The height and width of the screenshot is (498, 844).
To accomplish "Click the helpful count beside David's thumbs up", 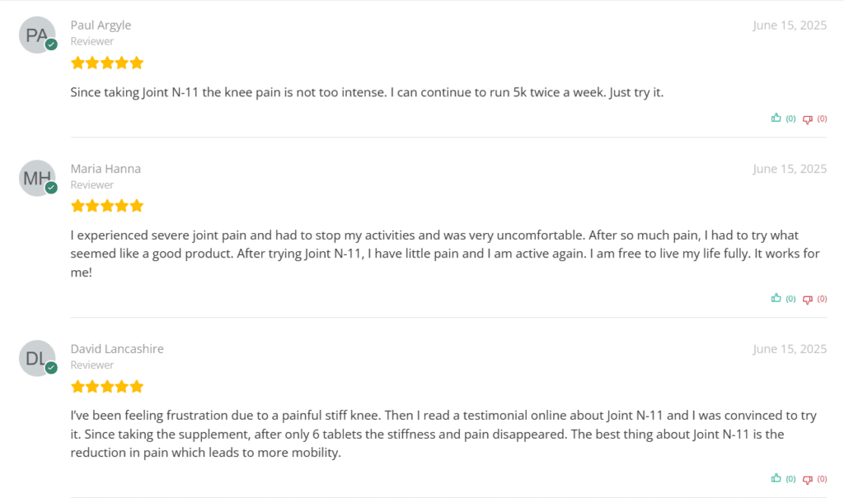I will tap(790, 479).
